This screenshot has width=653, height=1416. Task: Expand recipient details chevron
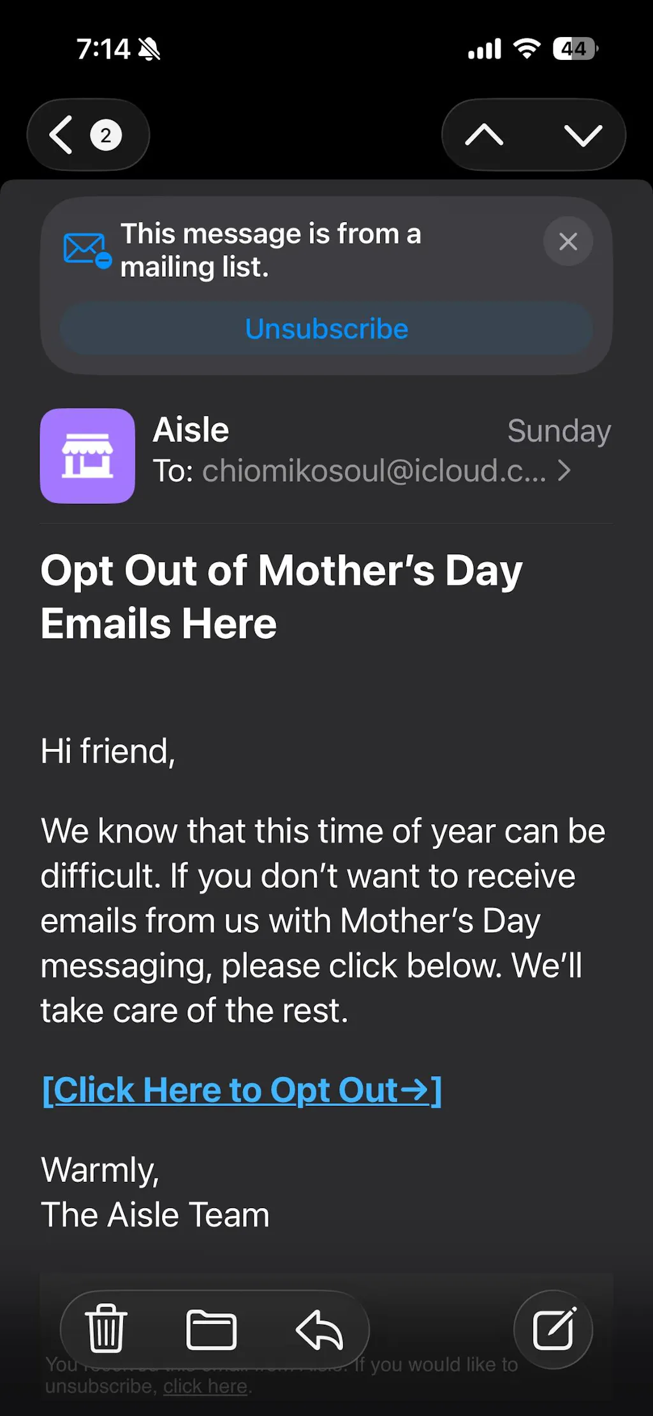564,471
